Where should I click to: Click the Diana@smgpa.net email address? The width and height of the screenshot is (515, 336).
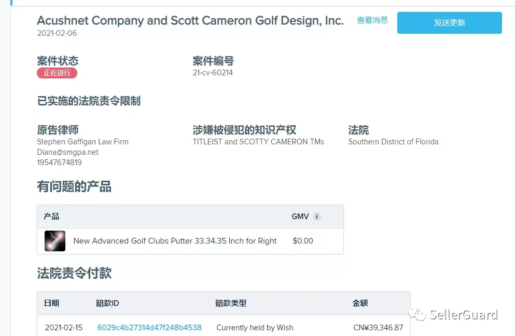(x=67, y=152)
